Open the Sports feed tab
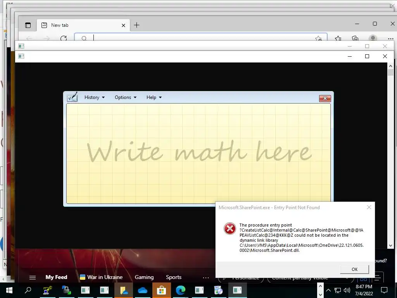The height and width of the screenshot is (298, 397). pyautogui.click(x=174, y=277)
